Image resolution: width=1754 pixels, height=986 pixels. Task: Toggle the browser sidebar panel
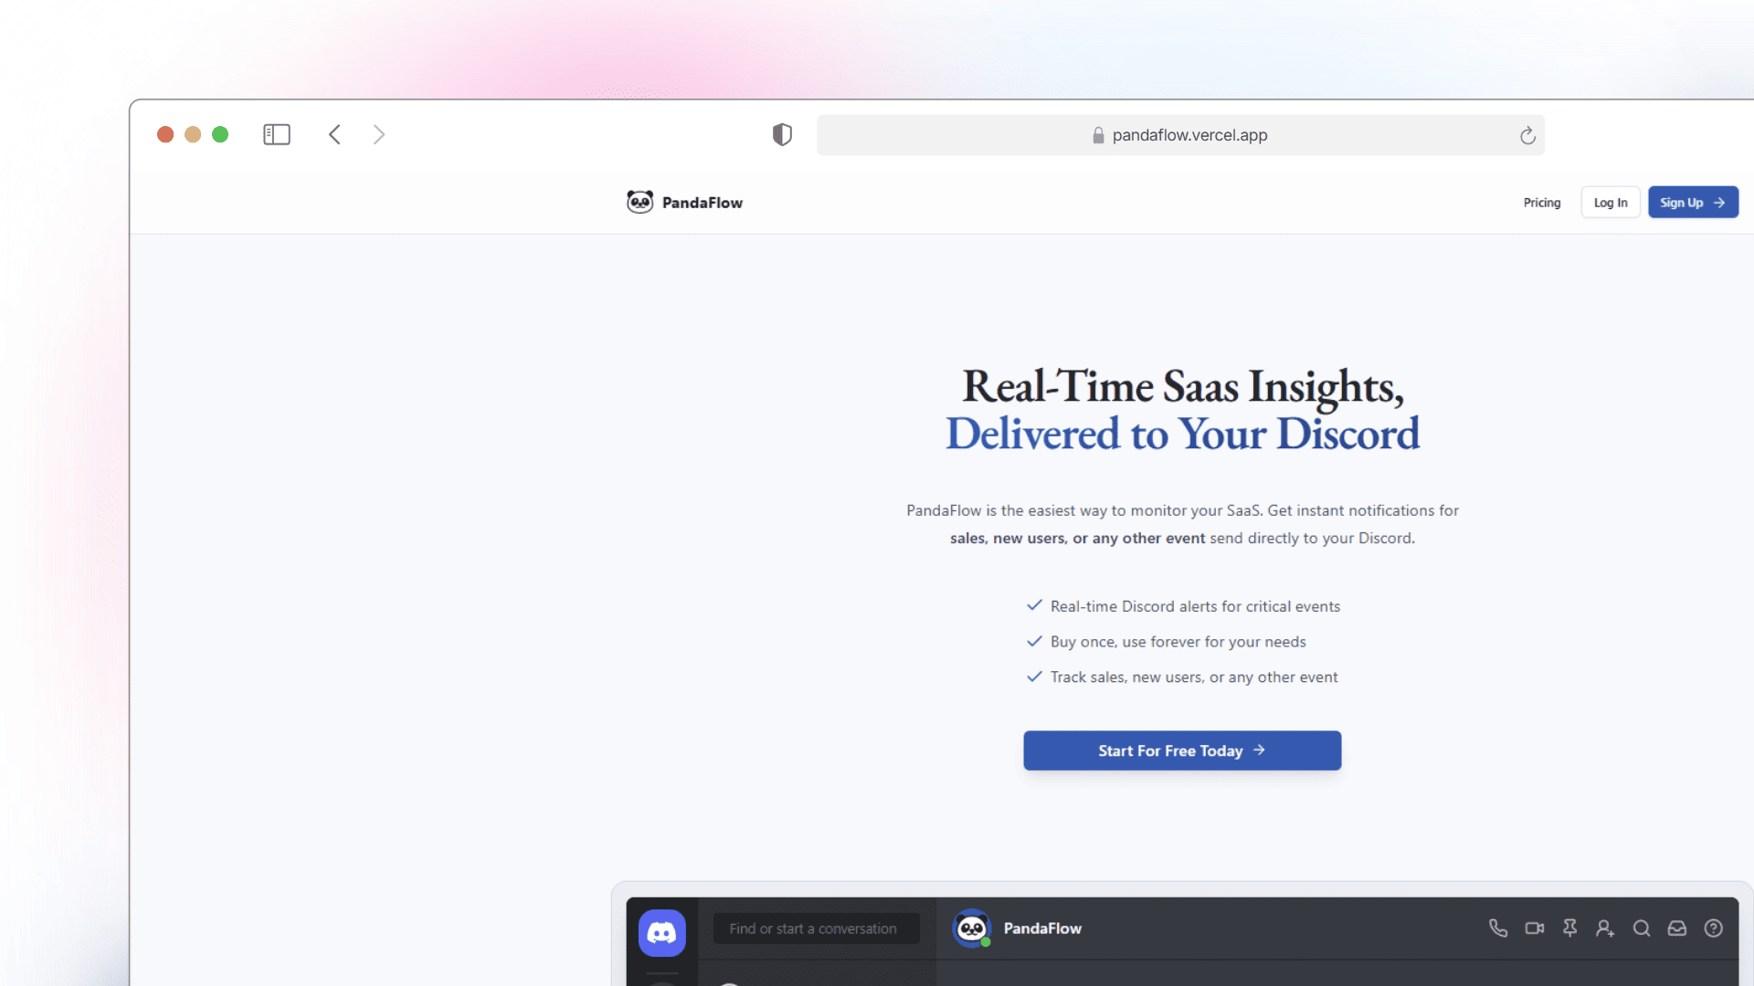pos(277,134)
